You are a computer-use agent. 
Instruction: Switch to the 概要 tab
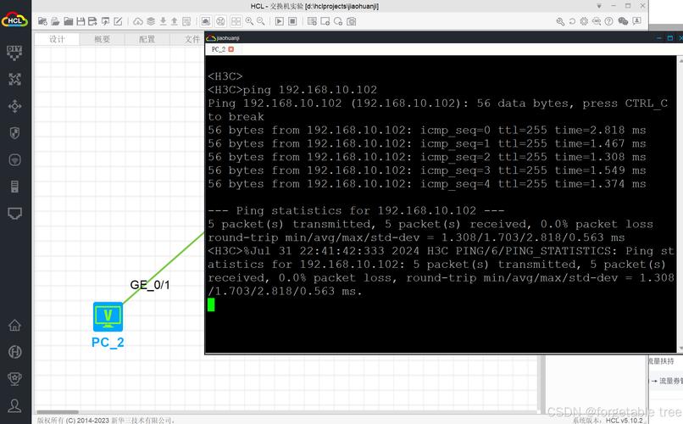click(x=103, y=39)
